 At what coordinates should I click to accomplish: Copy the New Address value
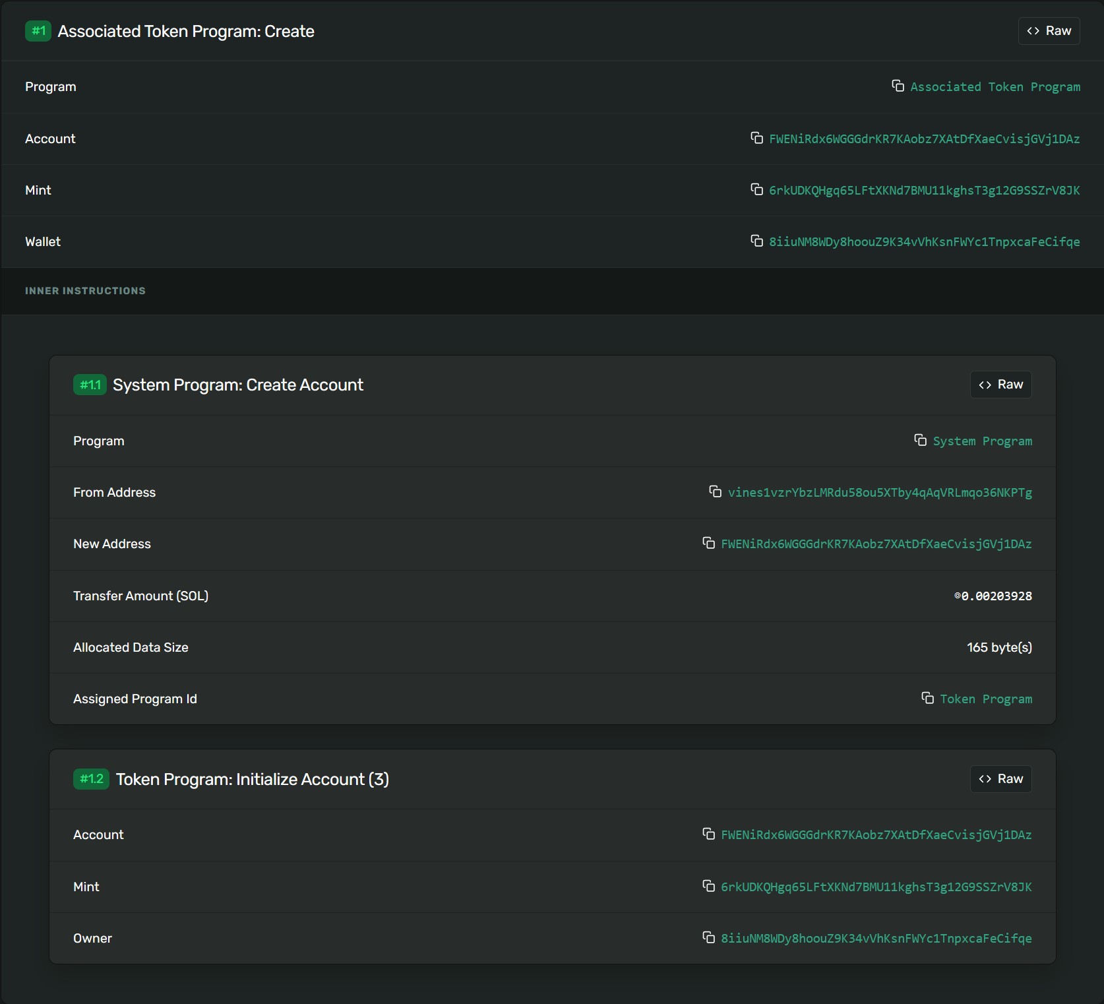tap(708, 543)
